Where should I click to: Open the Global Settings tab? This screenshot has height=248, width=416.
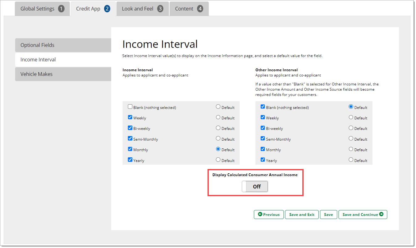coord(42,9)
